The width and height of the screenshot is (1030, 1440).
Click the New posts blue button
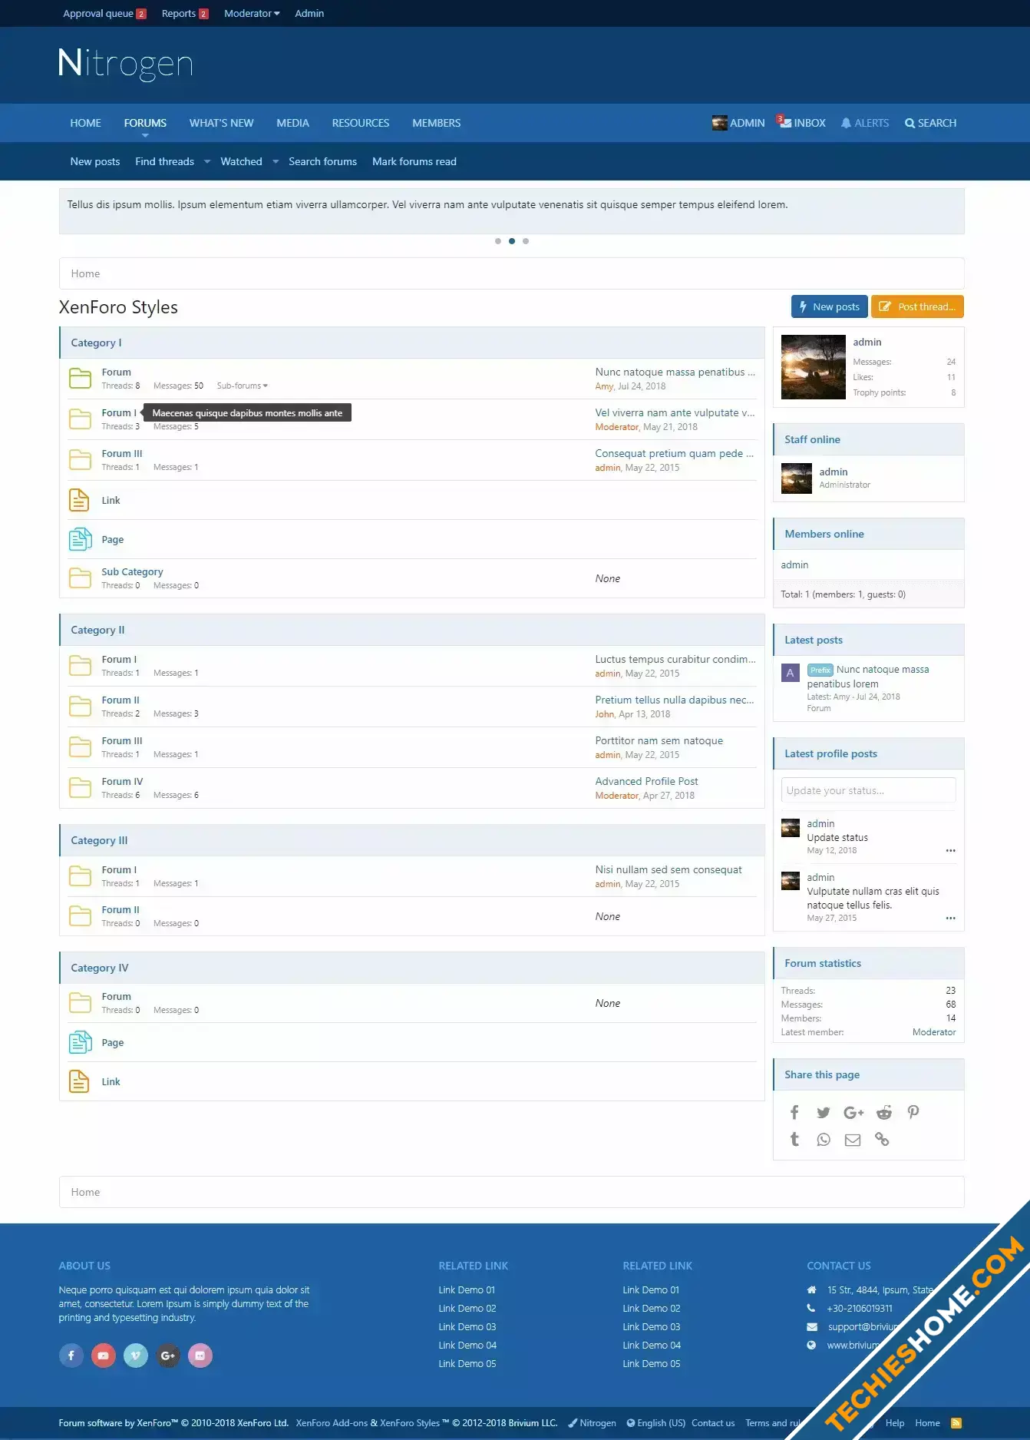830,306
